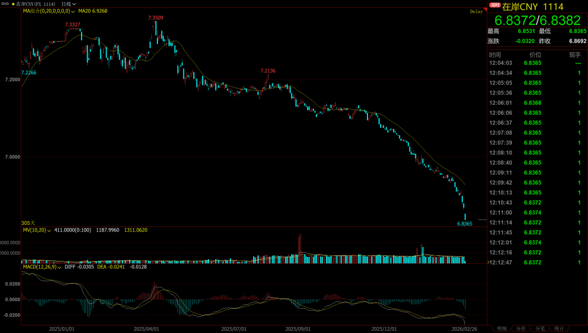Expand the MA组合 indicator dropdown
The height and width of the screenshot is (333, 588).
73,11
